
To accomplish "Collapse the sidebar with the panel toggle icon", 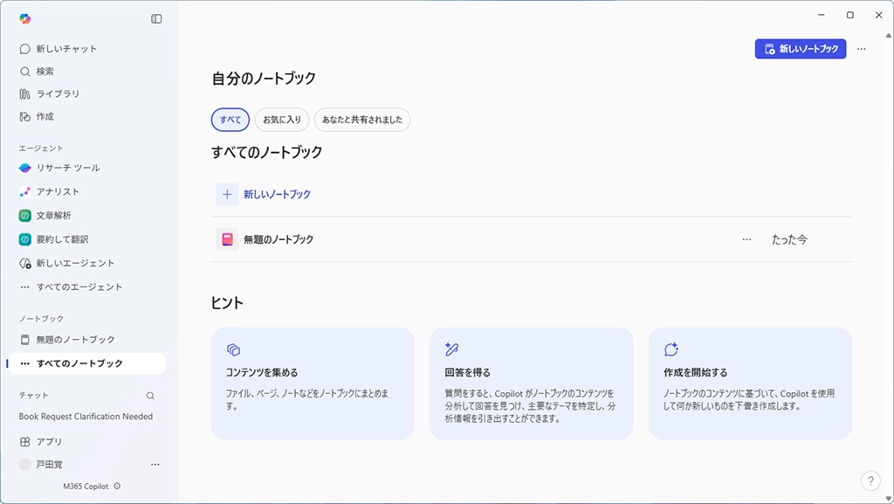I will 156,18.
